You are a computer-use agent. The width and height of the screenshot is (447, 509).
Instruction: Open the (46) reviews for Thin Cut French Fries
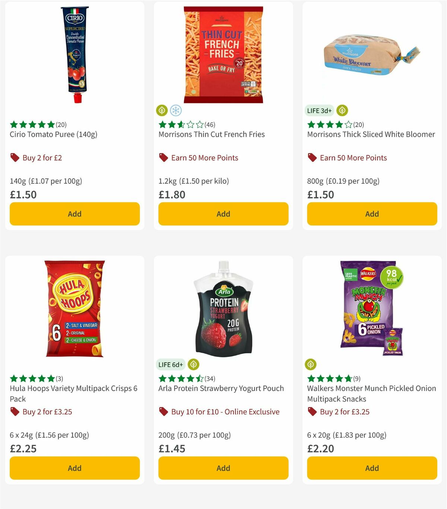(x=210, y=125)
